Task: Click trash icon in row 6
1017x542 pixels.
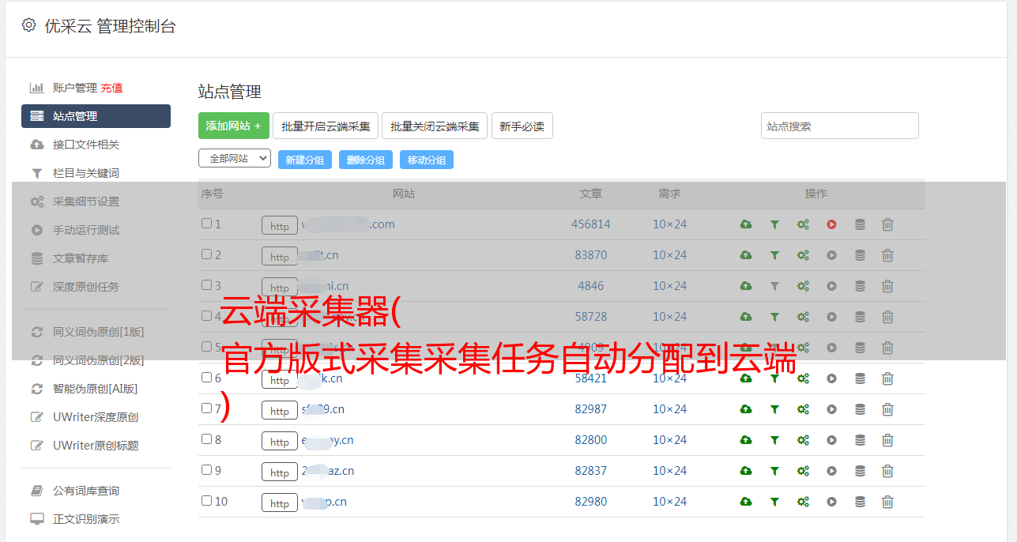Action: point(887,378)
